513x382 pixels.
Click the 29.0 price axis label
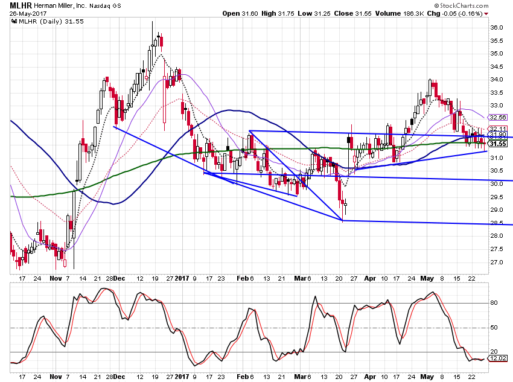coord(496,210)
